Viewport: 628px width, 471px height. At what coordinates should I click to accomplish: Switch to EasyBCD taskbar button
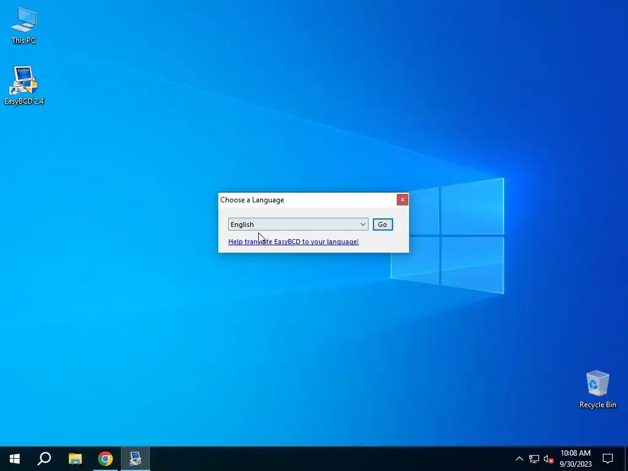[136, 459]
